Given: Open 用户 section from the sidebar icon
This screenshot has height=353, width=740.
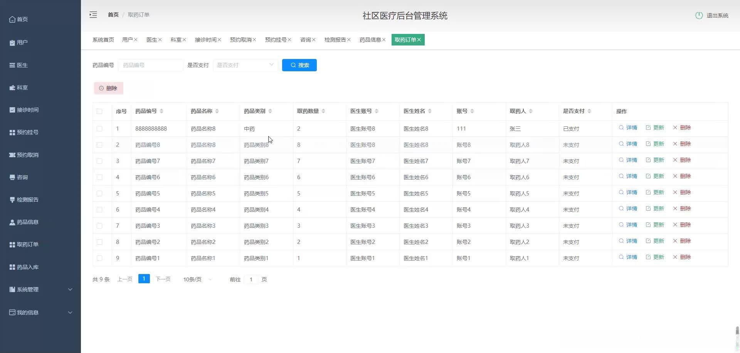Looking at the screenshot, I should coord(11,42).
